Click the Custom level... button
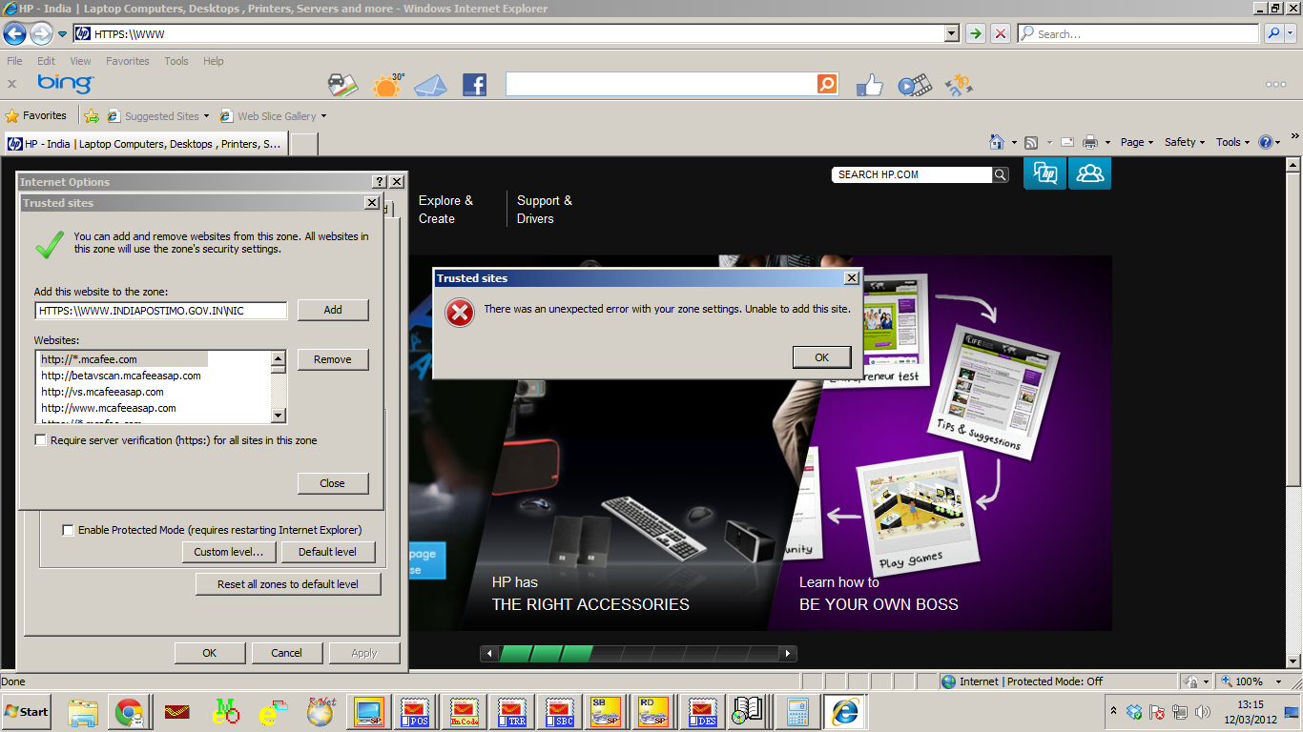 (229, 552)
